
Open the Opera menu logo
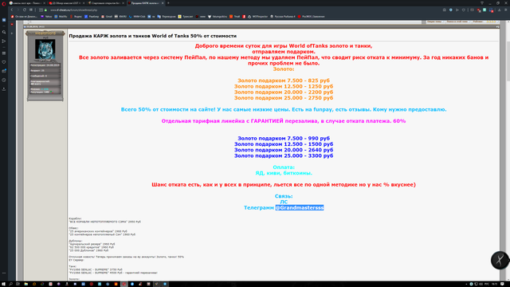click(x=3, y=3)
